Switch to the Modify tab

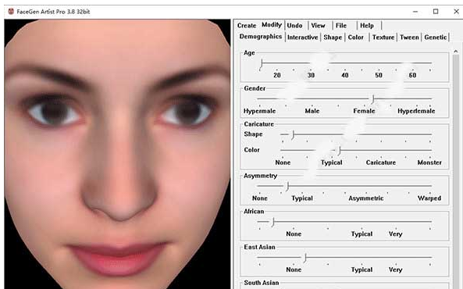pos(272,25)
